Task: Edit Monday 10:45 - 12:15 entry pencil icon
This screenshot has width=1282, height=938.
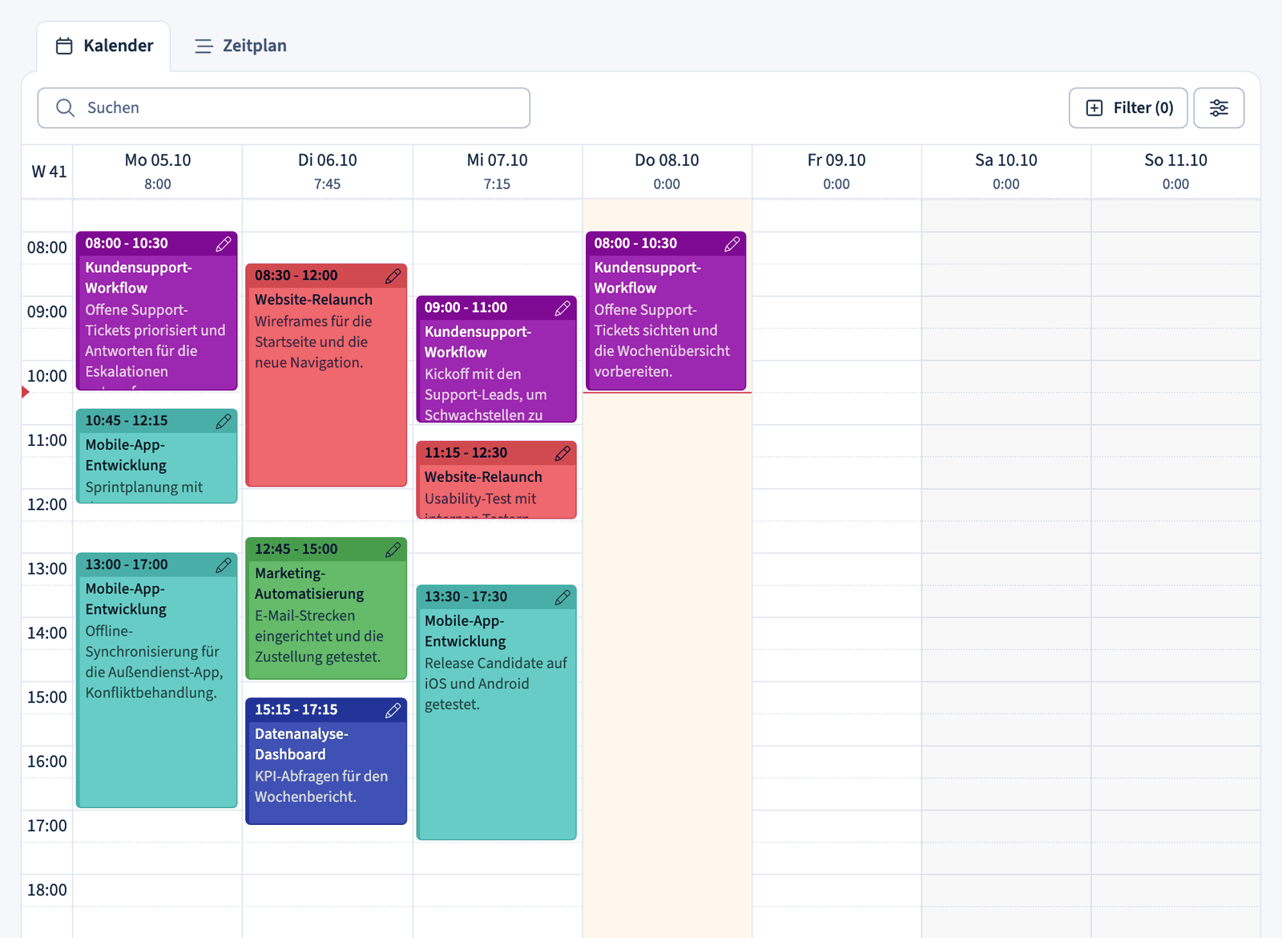Action: (224, 421)
